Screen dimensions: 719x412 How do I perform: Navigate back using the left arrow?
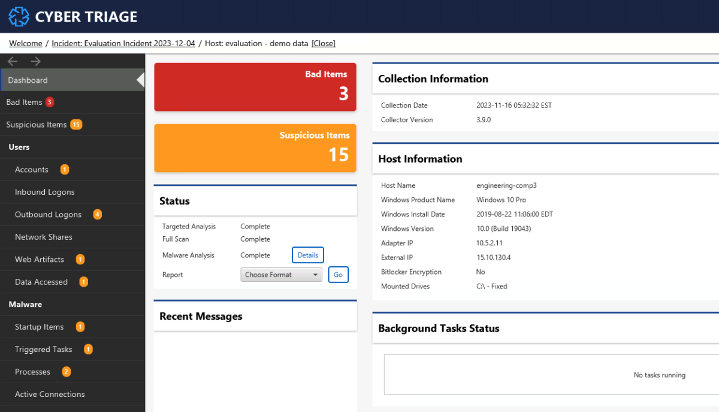pos(12,61)
